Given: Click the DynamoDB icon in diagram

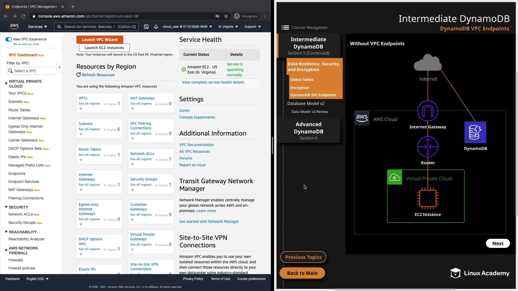Looking at the screenshot, I should (x=475, y=132).
